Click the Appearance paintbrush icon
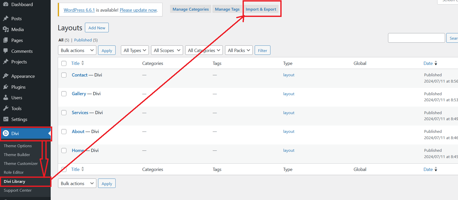 pyautogui.click(x=6, y=76)
